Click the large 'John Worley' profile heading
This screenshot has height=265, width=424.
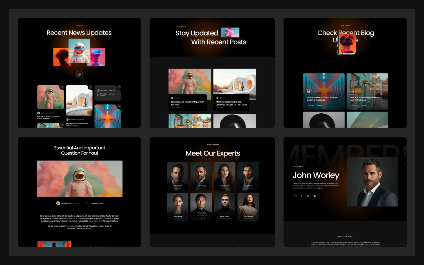coord(316,175)
